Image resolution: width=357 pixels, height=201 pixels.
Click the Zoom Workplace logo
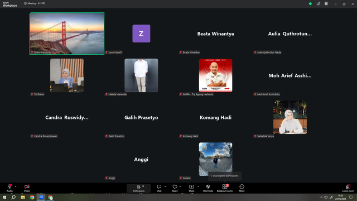[10, 4]
